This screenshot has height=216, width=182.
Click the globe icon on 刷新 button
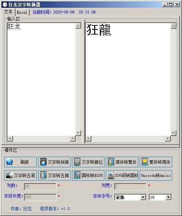coord(10,162)
